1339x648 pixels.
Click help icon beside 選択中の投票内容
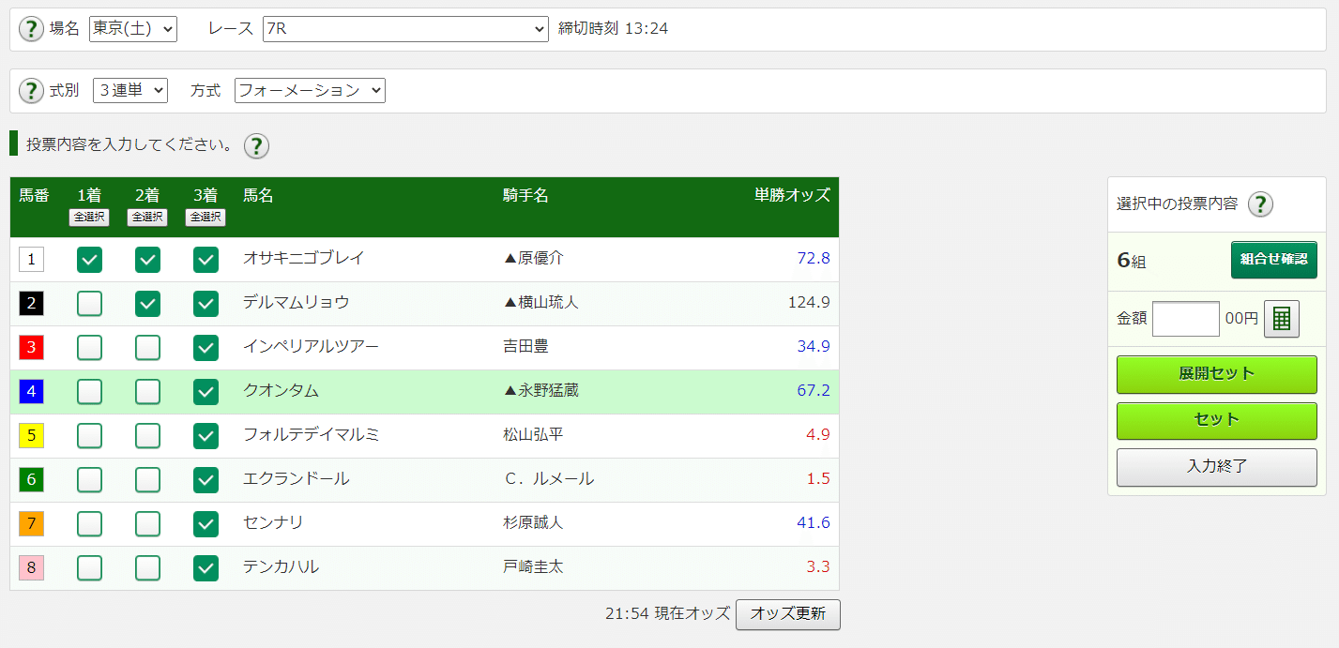(1260, 203)
